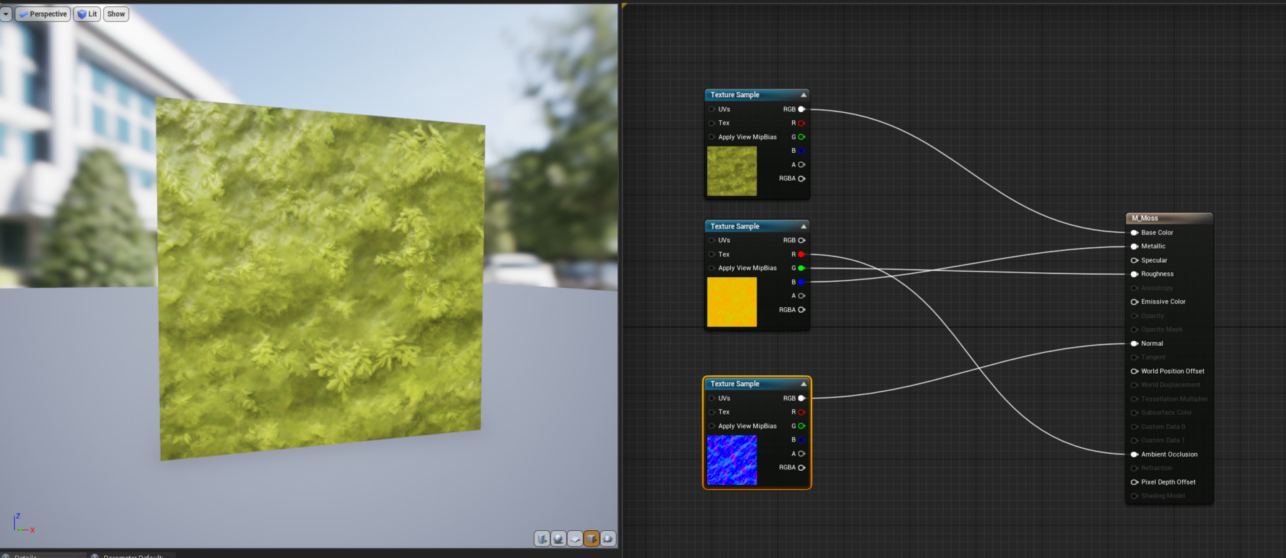The image size is (1286, 558).
Task: Select the cube preview mesh icon
Action: click(x=592, y=539)
